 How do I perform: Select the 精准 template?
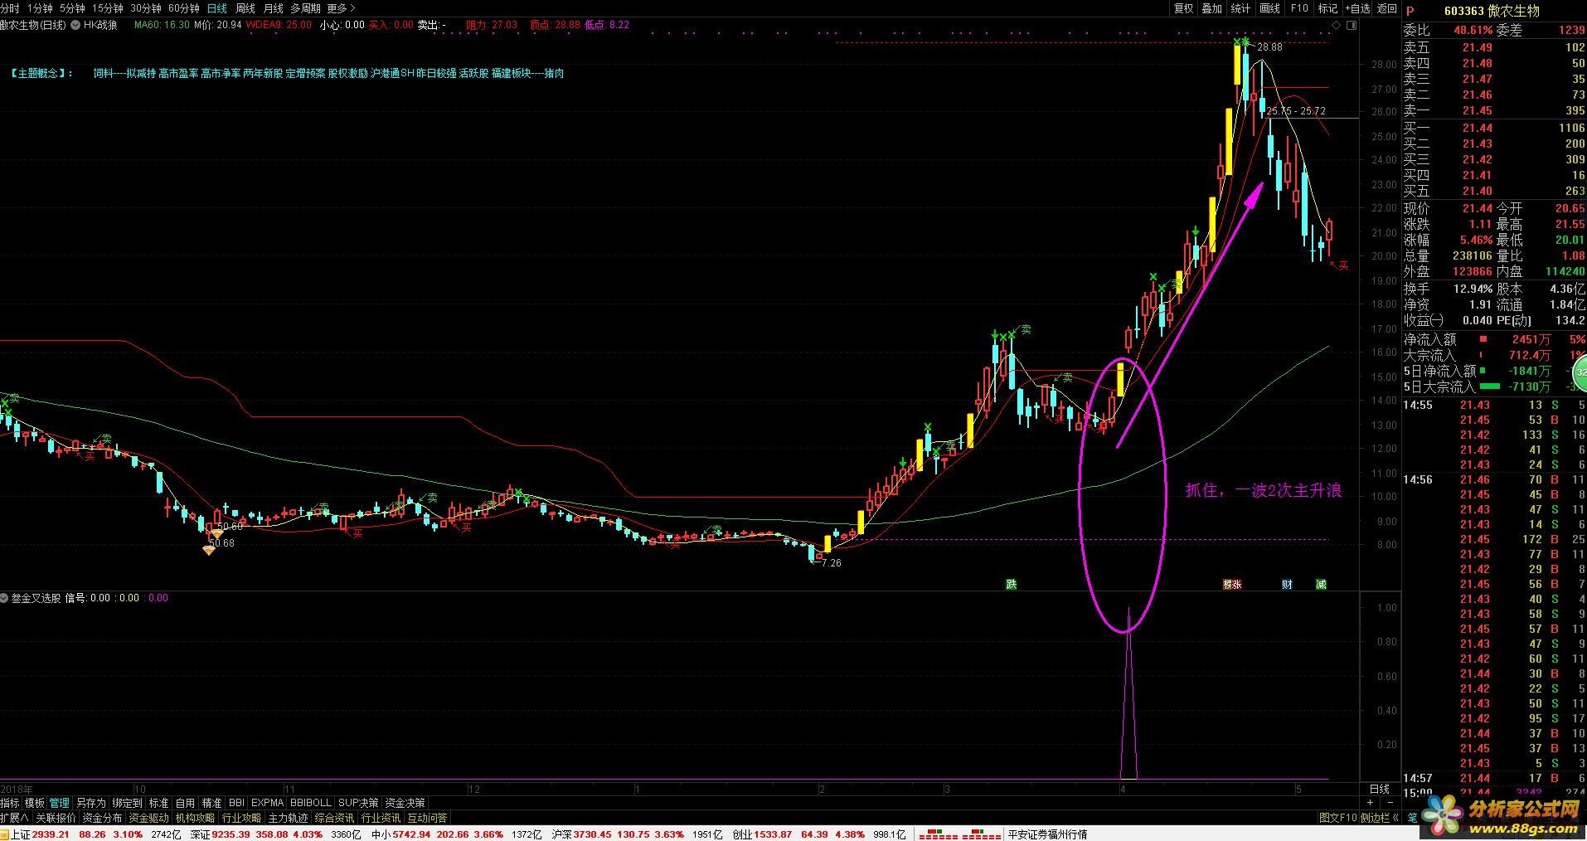pyautogui.click(x=212, y=803)
